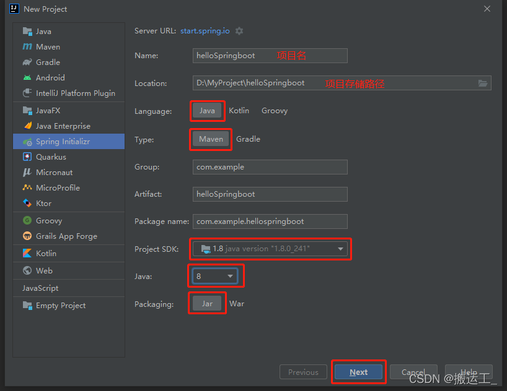The image size is (507, 391).
Task: Select JavaScript in the sidebar list
Action: click(x=69, y=288)
